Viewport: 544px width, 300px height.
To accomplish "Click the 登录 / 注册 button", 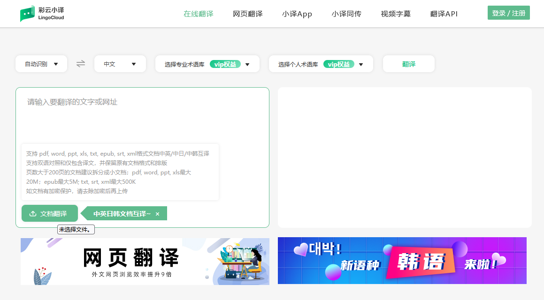I will point(509,13).
